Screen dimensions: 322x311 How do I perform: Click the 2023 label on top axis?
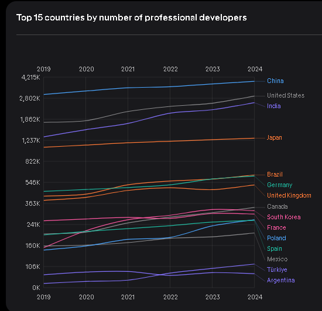pyautogui.click(x=213, y=69)
